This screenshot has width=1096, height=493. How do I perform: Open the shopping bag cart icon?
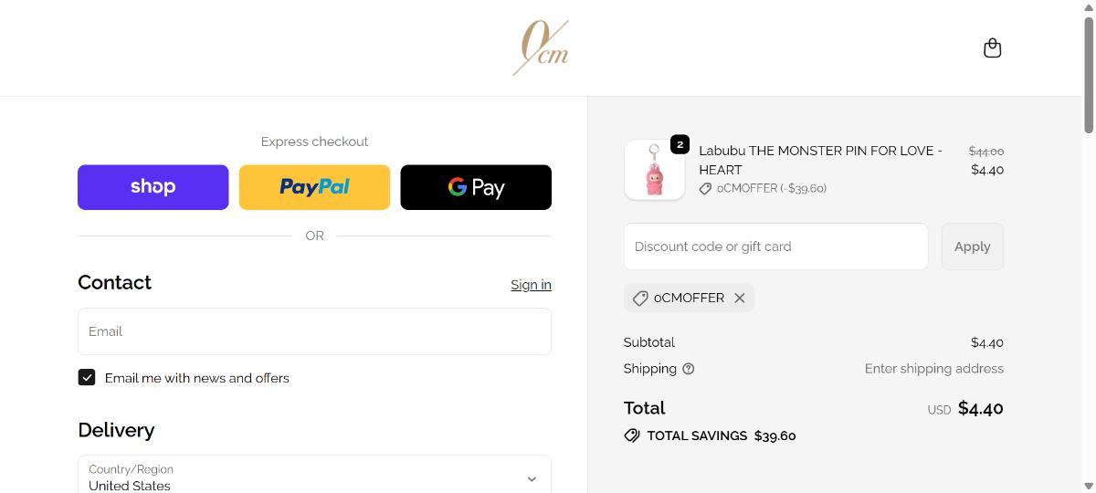click(992, 48)
